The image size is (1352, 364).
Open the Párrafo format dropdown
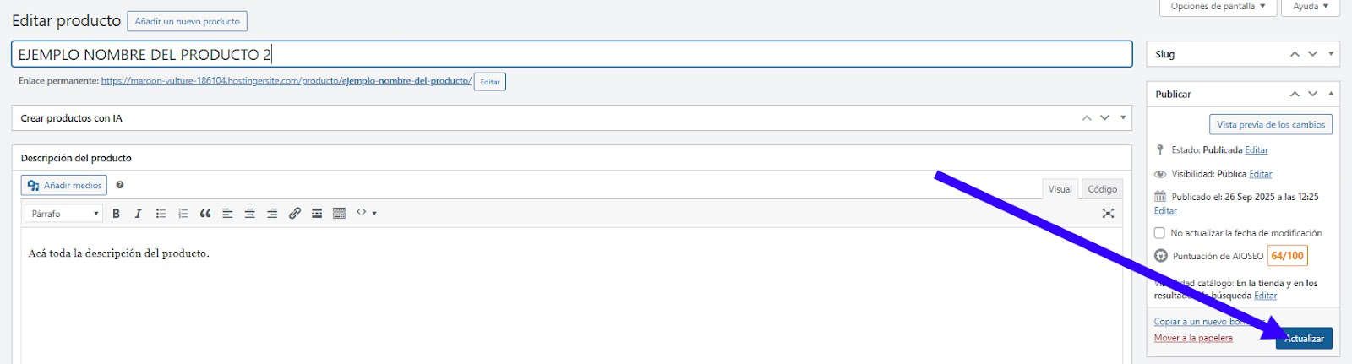pyautogui.click(x=64, y=214)
